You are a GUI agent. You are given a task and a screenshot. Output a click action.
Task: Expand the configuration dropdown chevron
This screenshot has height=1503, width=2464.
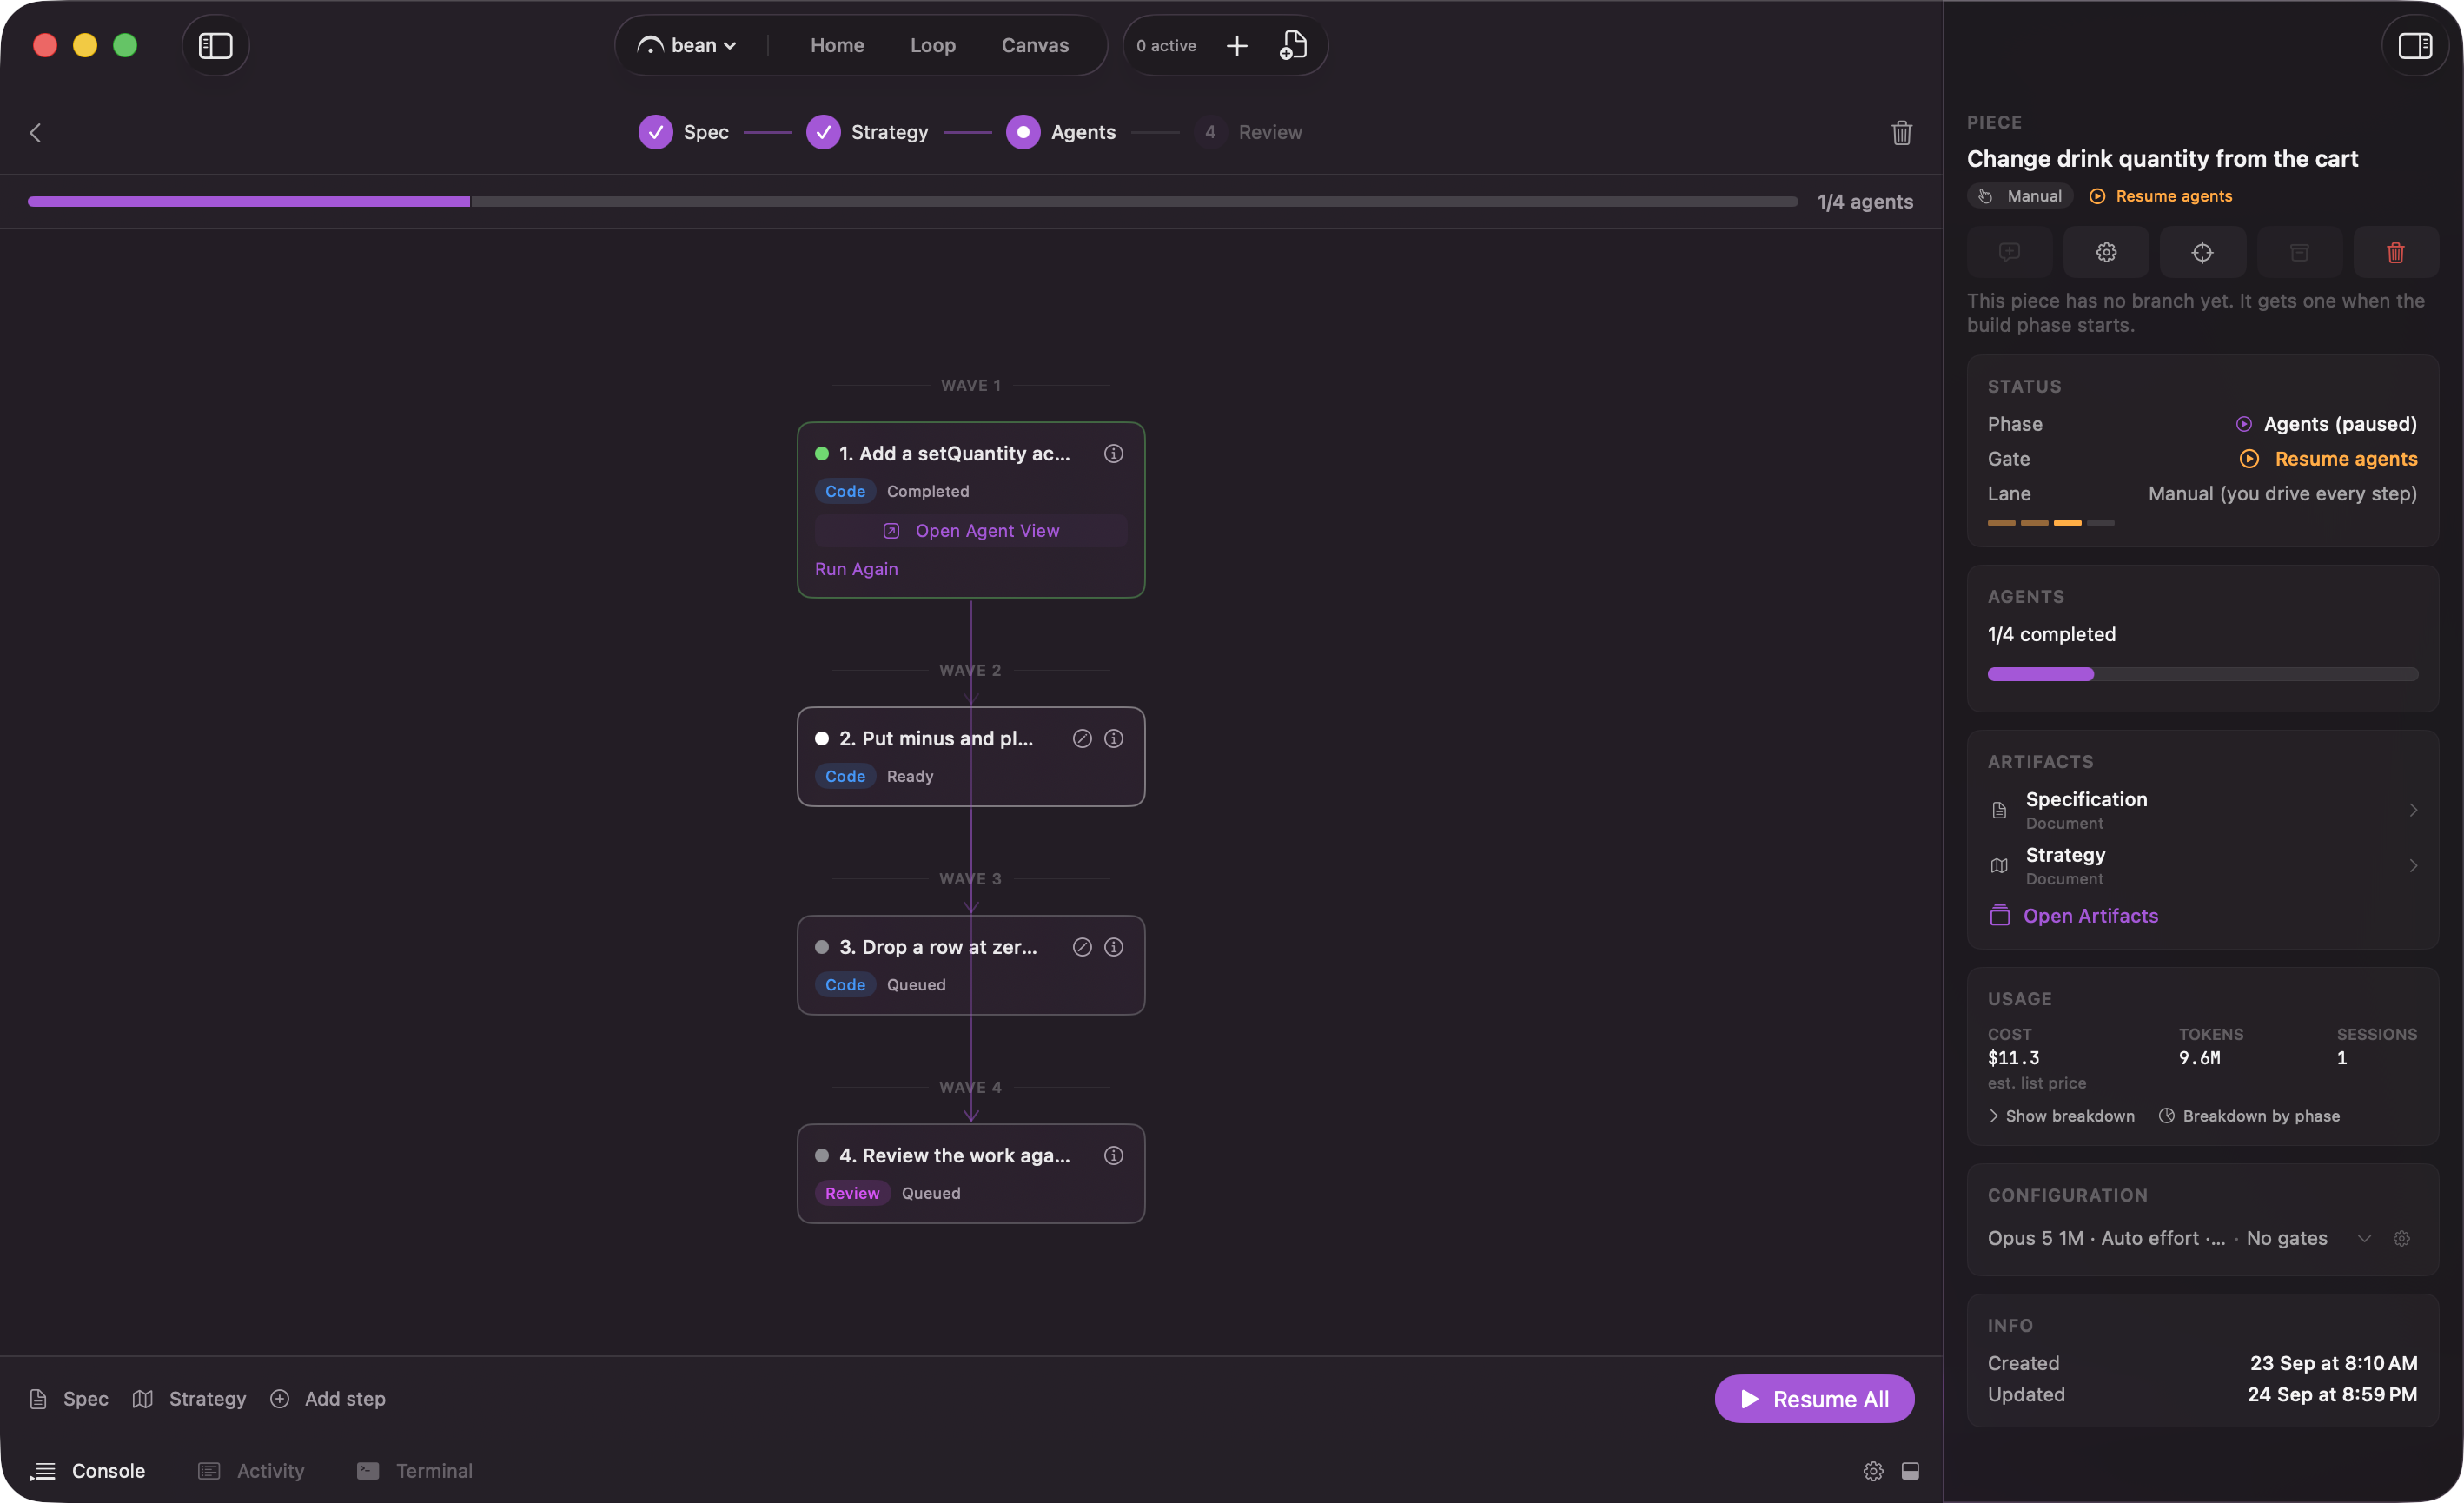point(2364,1238)
